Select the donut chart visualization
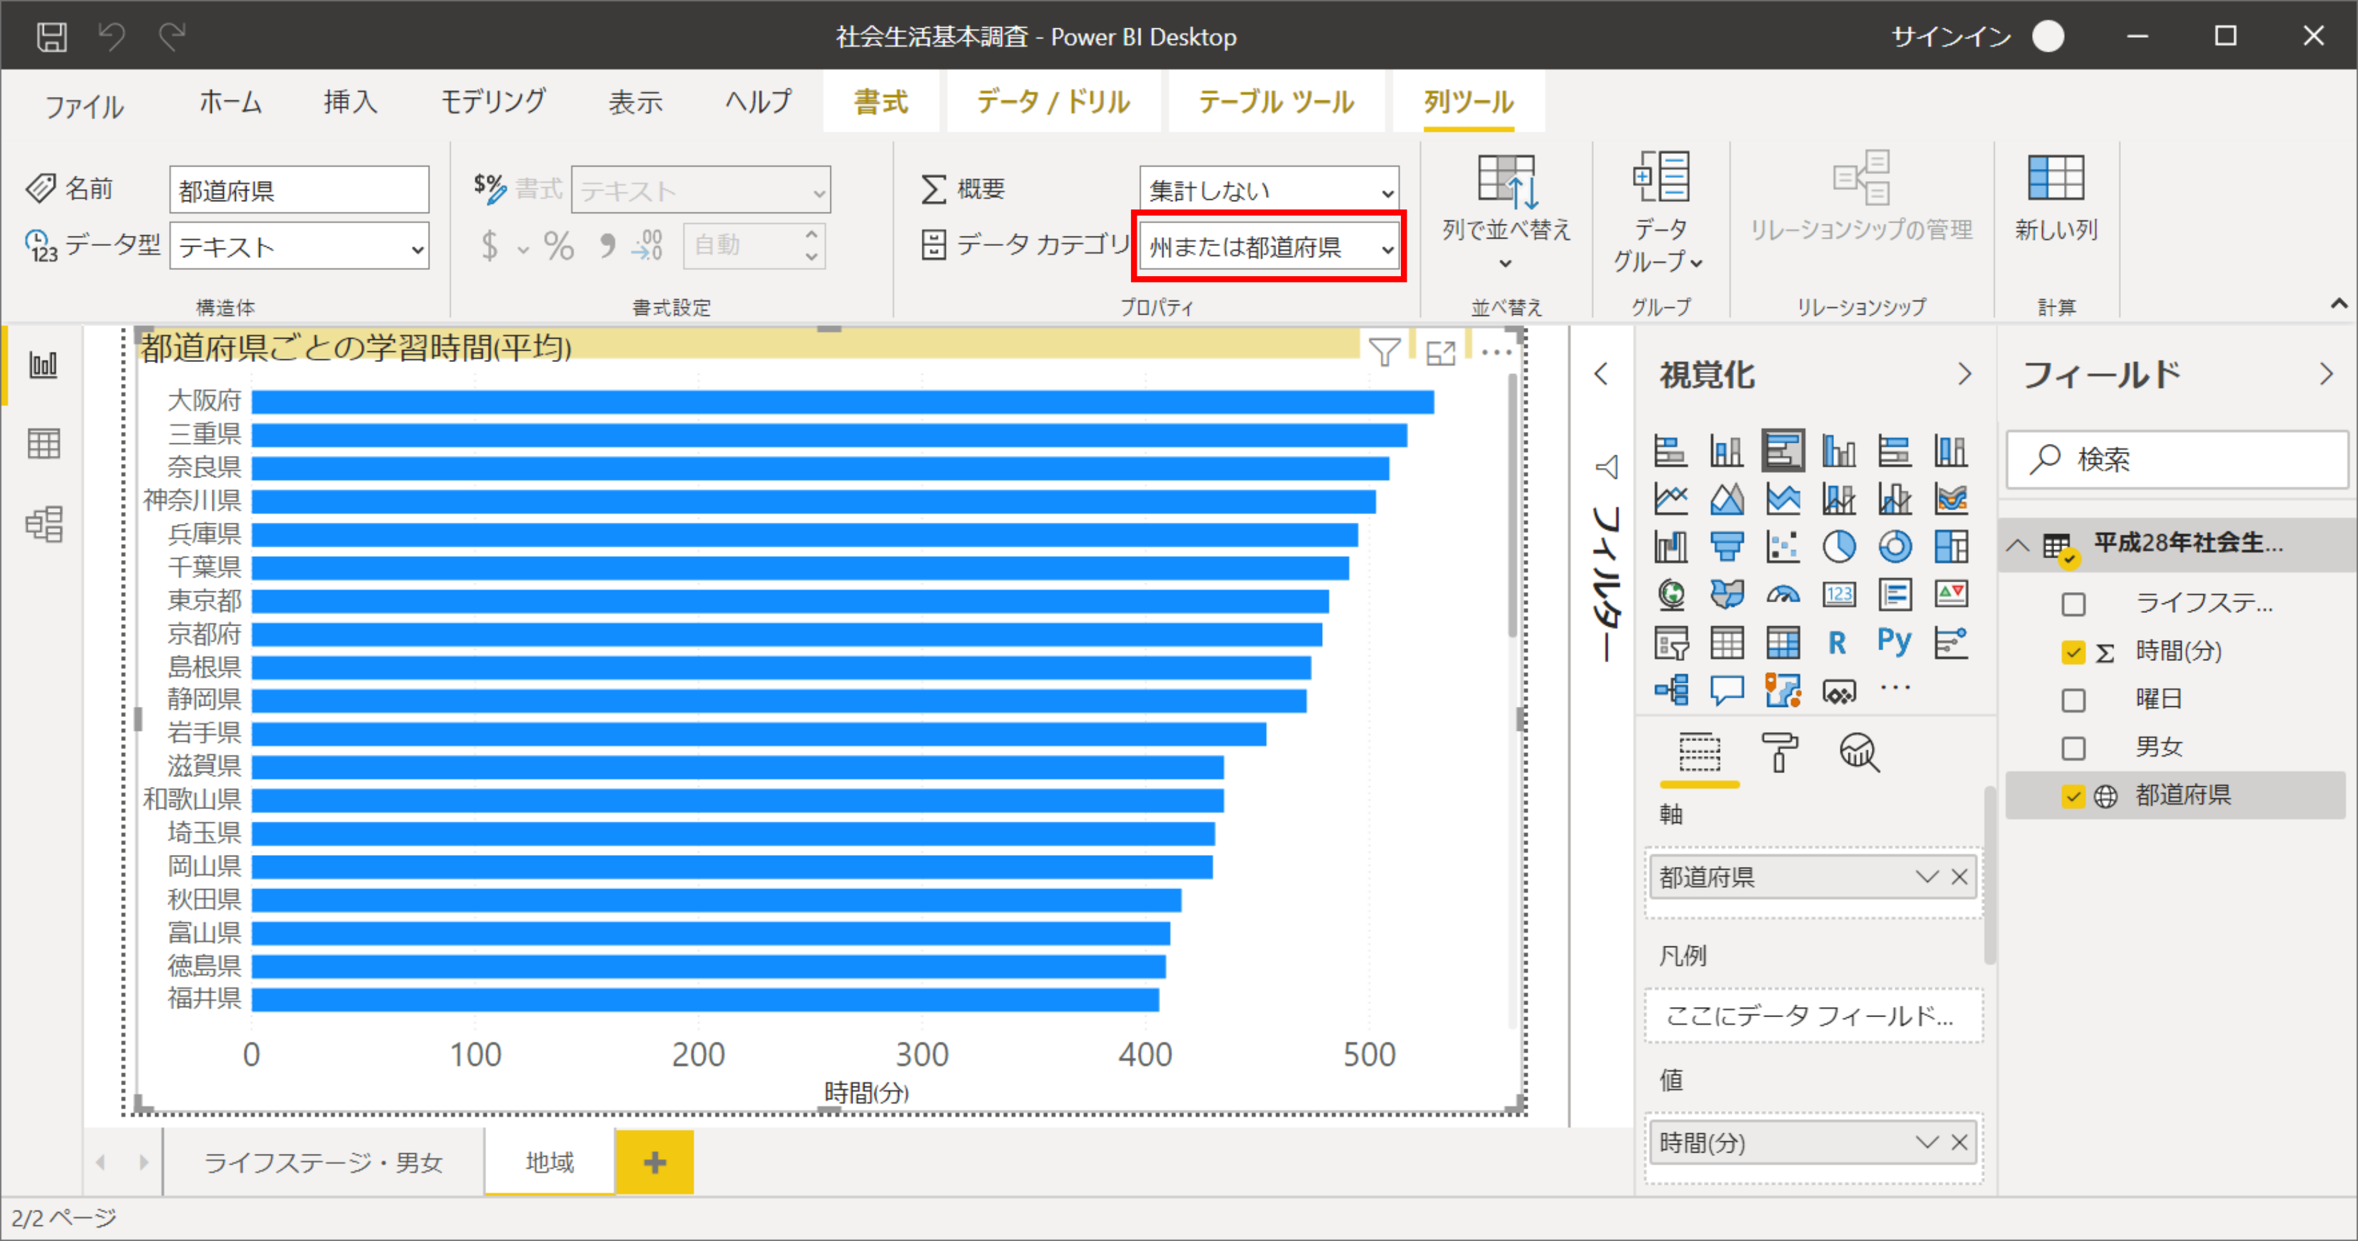This screenshot has width=2358, height=1241. click(1894, 547)
